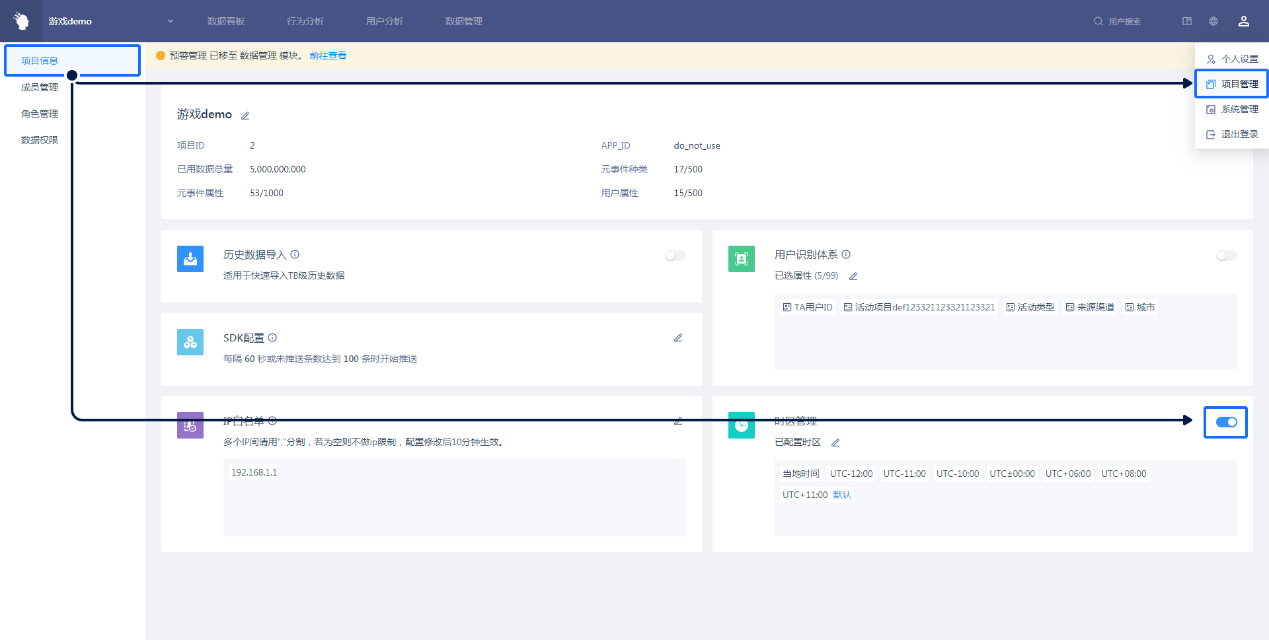Image resolution: width=1269 pixels, height=640 pixels.
Task: Expand the 游戏demo project dropdown
Action: 170,21
